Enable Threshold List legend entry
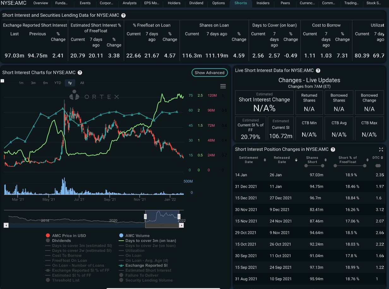The width and height of the screenshot is (389, 289). pos(63,280)
